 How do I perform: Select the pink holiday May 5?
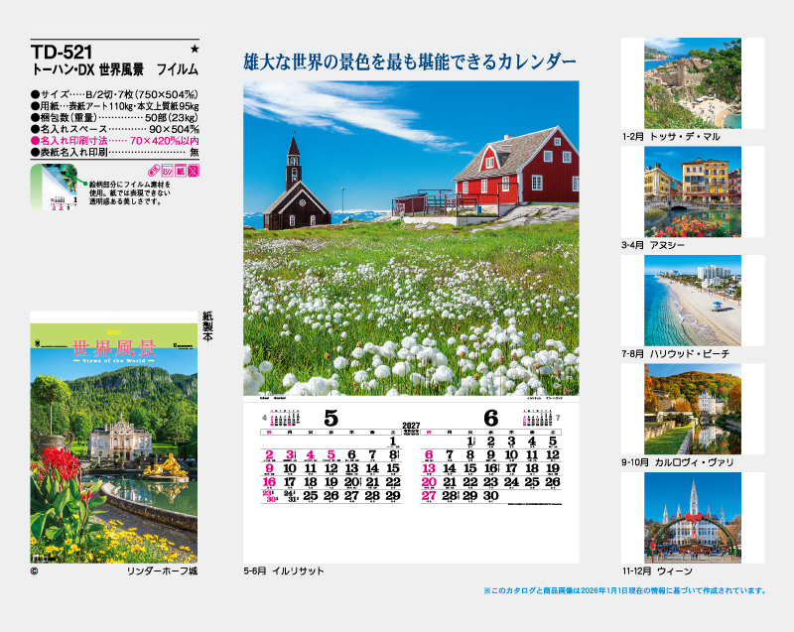click(331, 454)
